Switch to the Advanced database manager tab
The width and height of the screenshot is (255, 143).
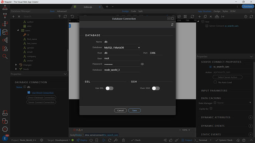(62, 11)
